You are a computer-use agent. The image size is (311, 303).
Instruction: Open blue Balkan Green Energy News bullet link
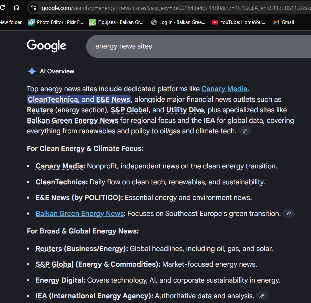[x=80, y=213]
